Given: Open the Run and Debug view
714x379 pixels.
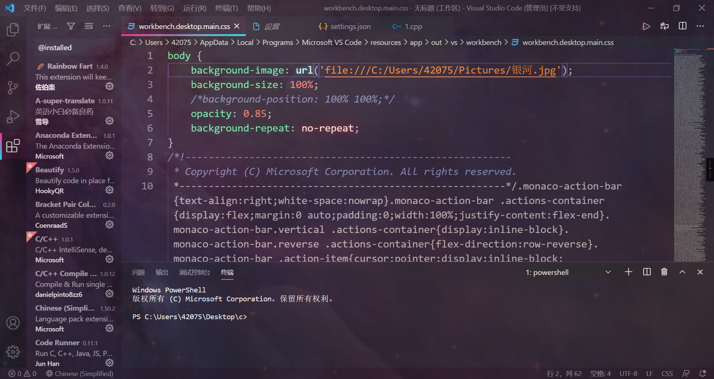Looking at the screenshot, I should (x=13, y=116).
